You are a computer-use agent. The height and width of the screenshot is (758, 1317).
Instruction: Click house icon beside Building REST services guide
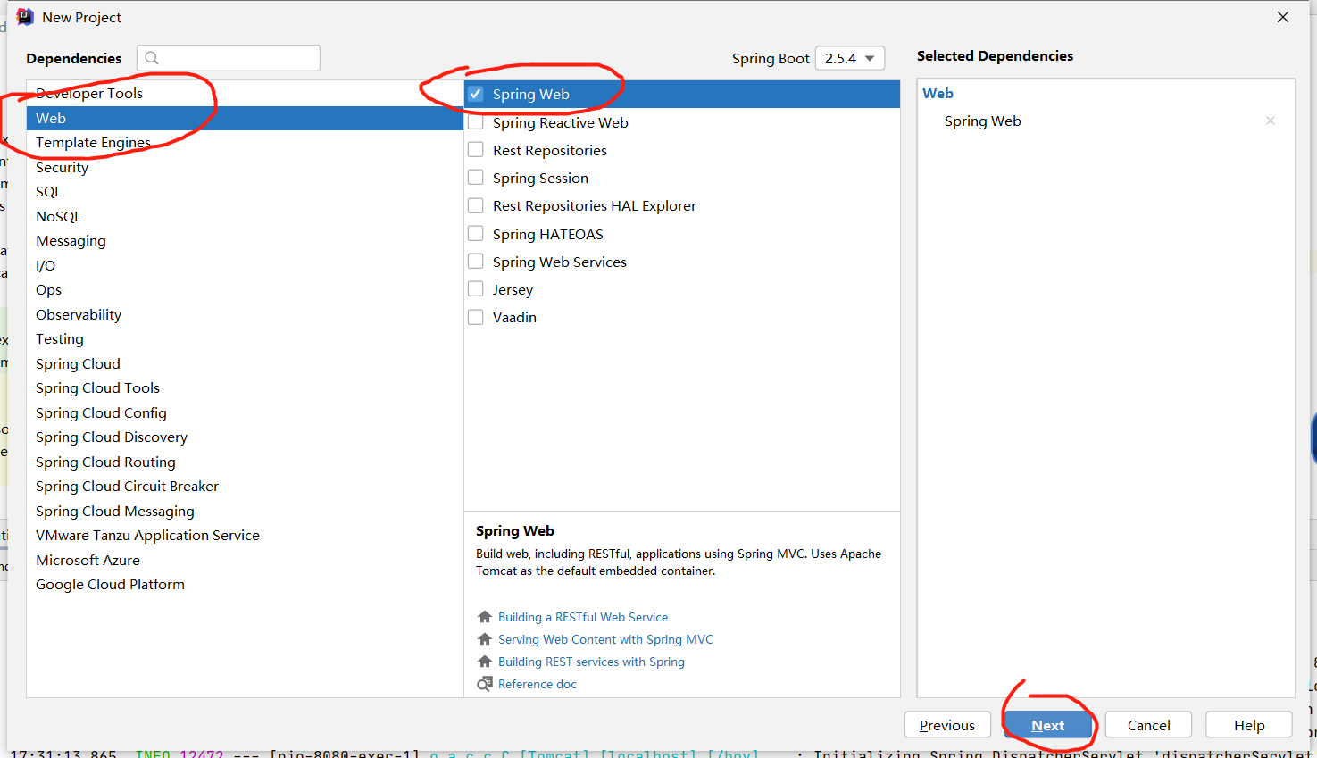pyautogui.click(x=485, y=662)
